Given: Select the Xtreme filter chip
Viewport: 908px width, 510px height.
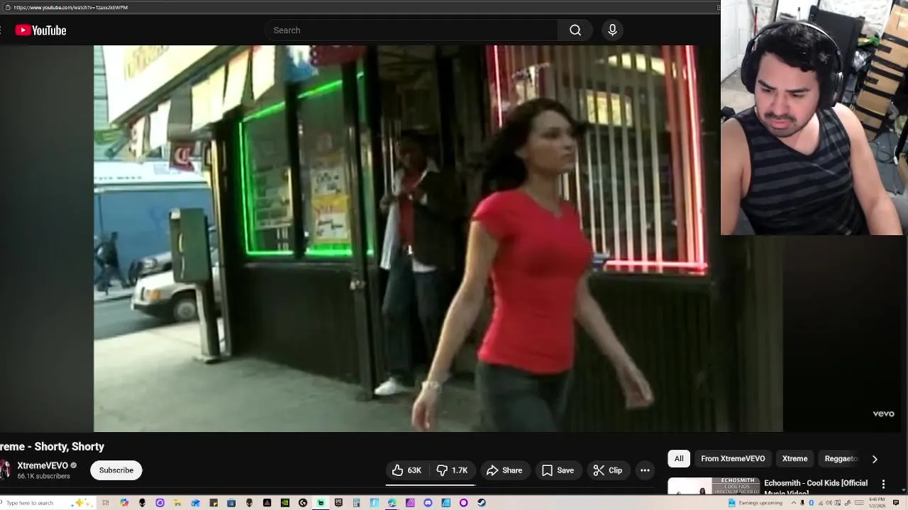Looking at the screenshot, I should coord(794,459).
